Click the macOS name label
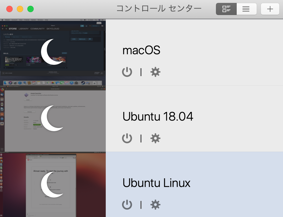Viewport: 283px width, 217px height. [x=141, y=50]
